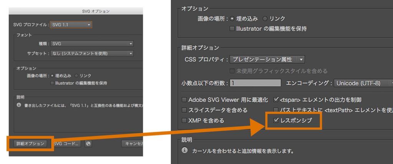
Task: Click the 詳細オプション section heading
Action: tap(200, 48)
